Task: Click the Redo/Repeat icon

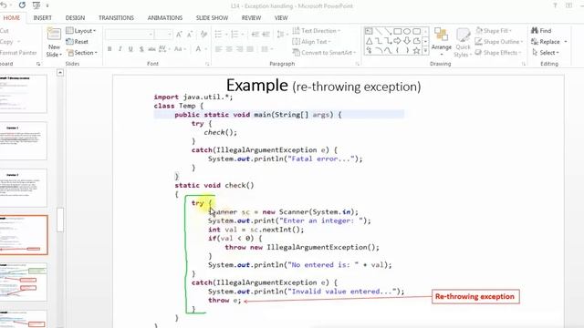Action: coord(22,5)
